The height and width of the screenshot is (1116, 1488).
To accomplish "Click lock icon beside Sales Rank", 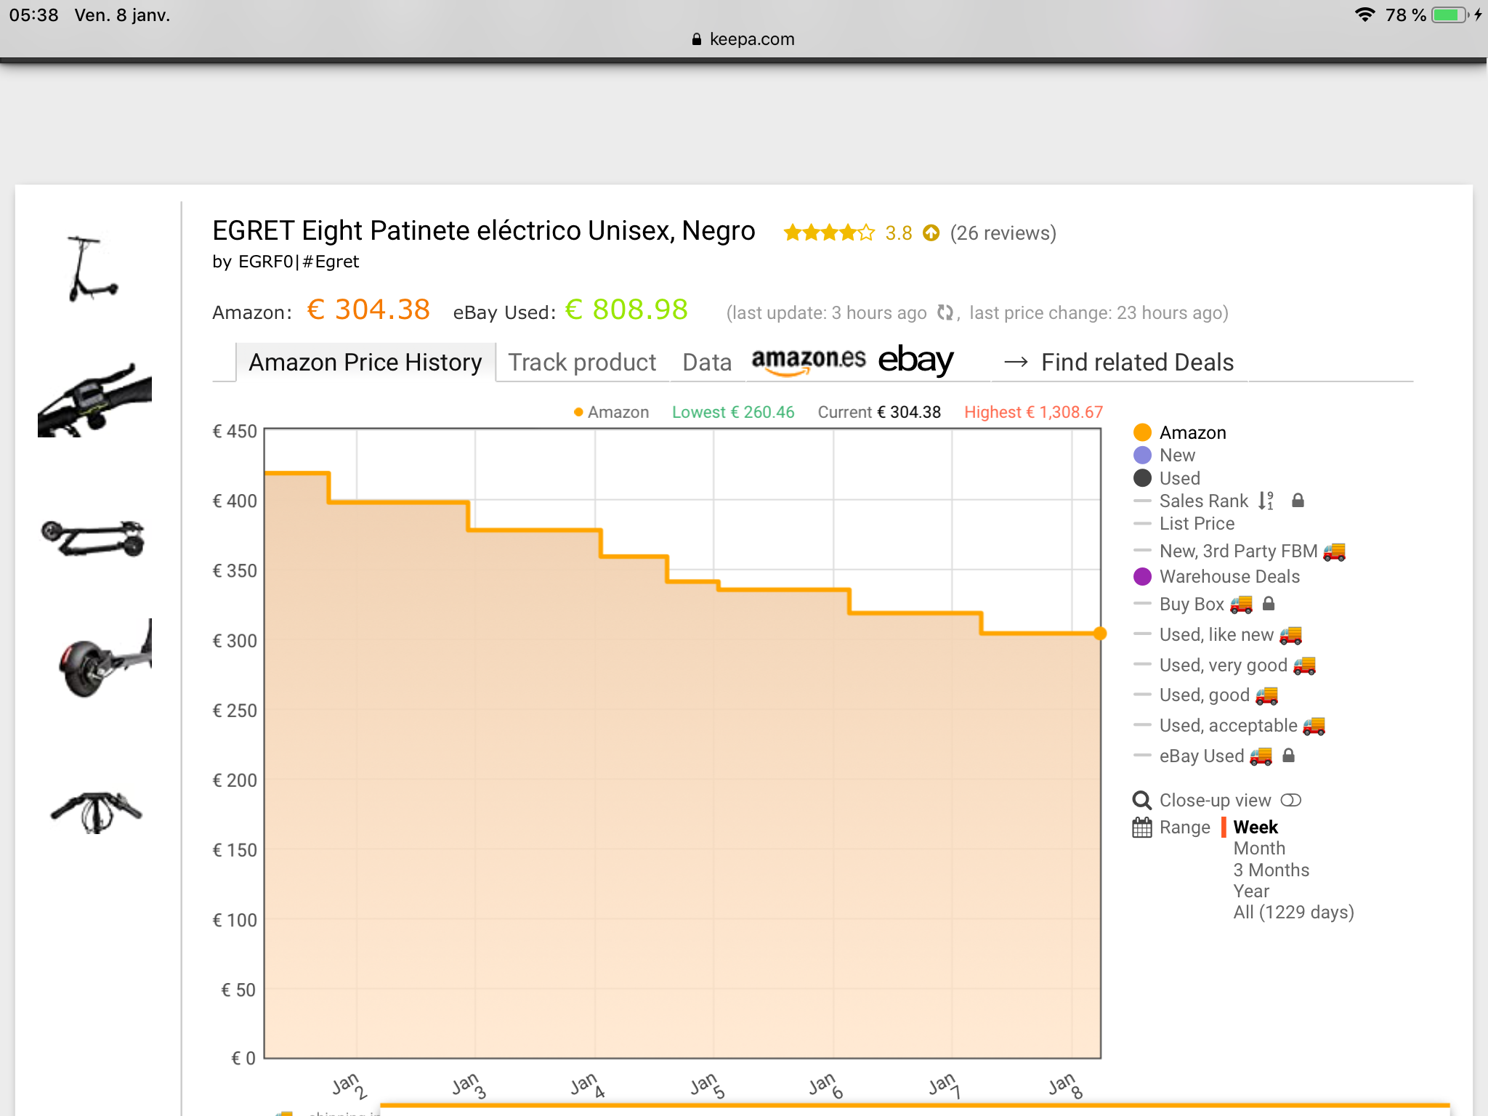I will [x=1298, y=501].
